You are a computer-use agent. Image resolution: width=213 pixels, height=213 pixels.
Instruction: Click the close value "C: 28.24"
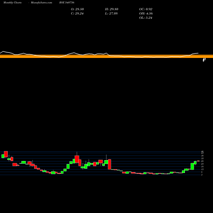tap(77, 14)
